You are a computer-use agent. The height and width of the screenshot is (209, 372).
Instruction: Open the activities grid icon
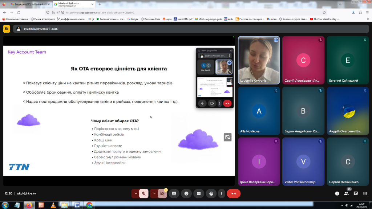point(365,194)
